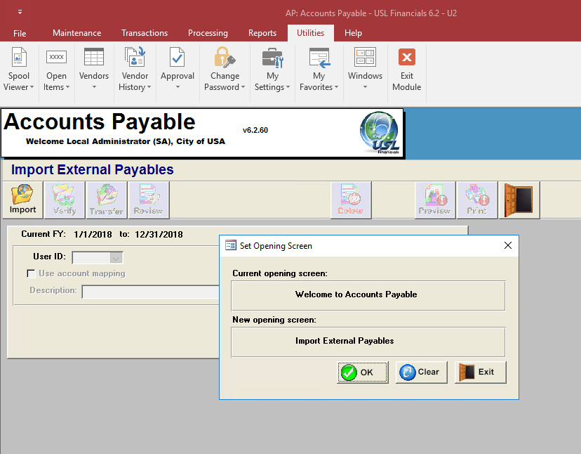Confirm with the OK button

(362, 372)
